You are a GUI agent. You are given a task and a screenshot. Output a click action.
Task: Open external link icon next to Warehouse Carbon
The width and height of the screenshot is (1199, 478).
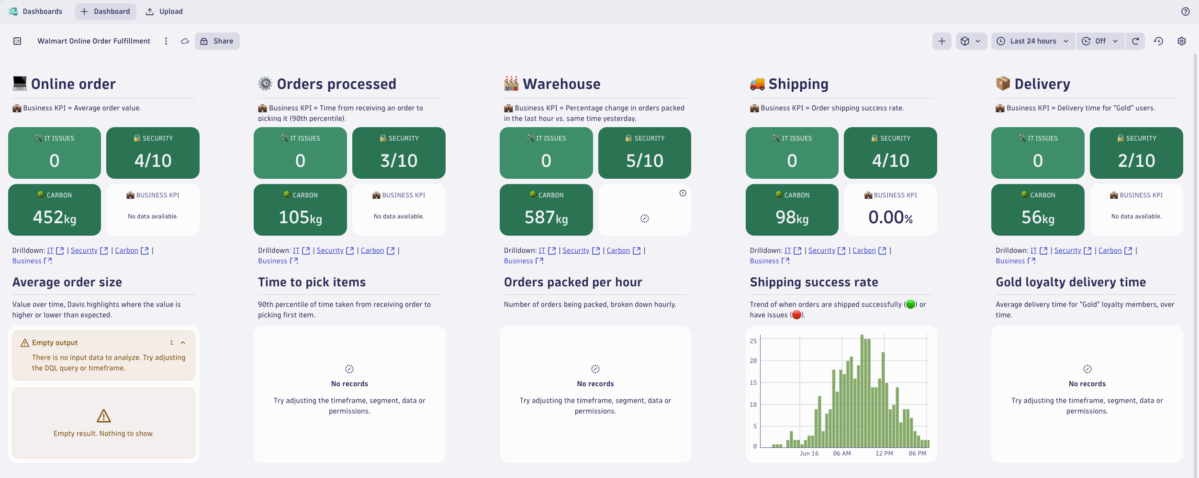[637, 250]
